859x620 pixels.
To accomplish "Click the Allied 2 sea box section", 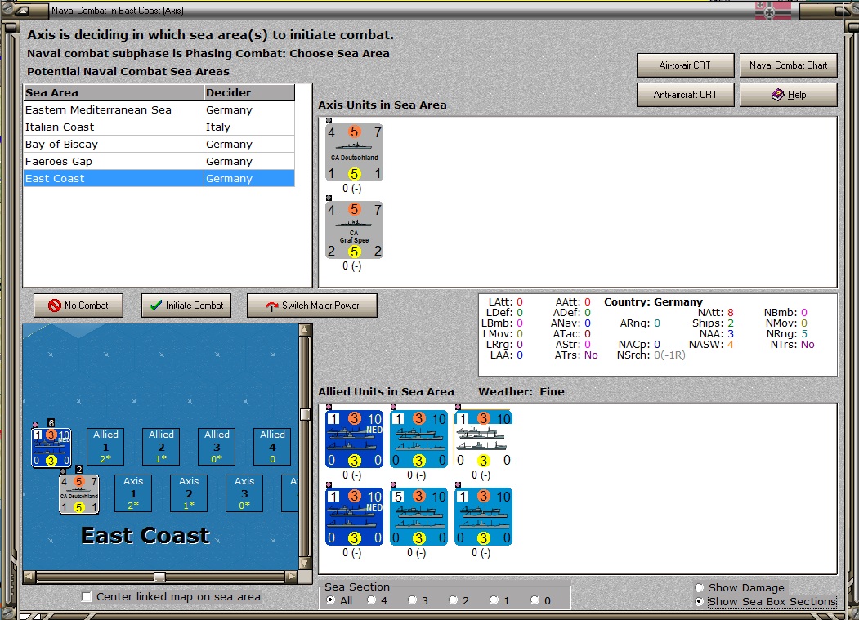I will [x=161, y=446].
